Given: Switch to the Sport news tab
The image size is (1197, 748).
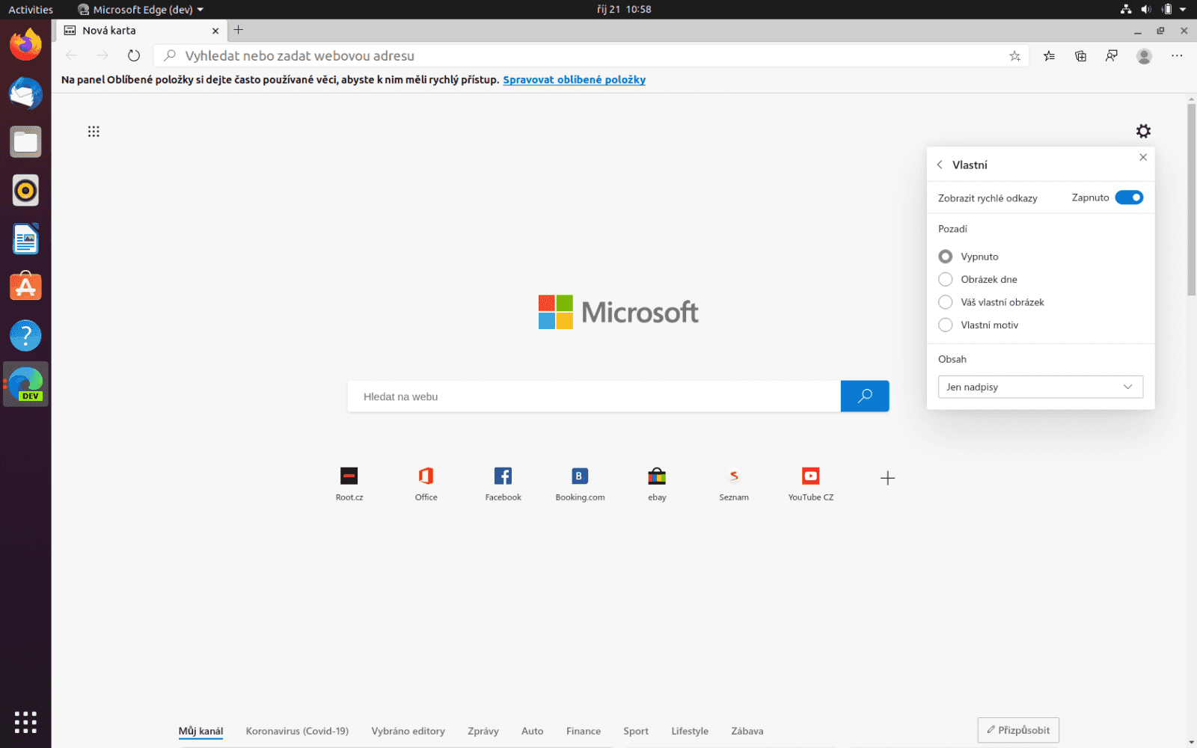Looking at the screenshot, I should point(635,731).
